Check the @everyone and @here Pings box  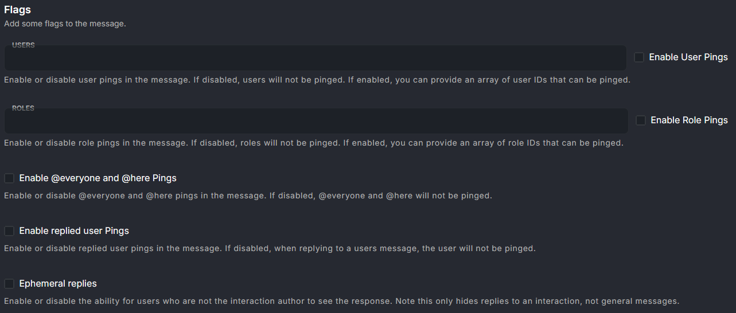click(x=9, y=178)
